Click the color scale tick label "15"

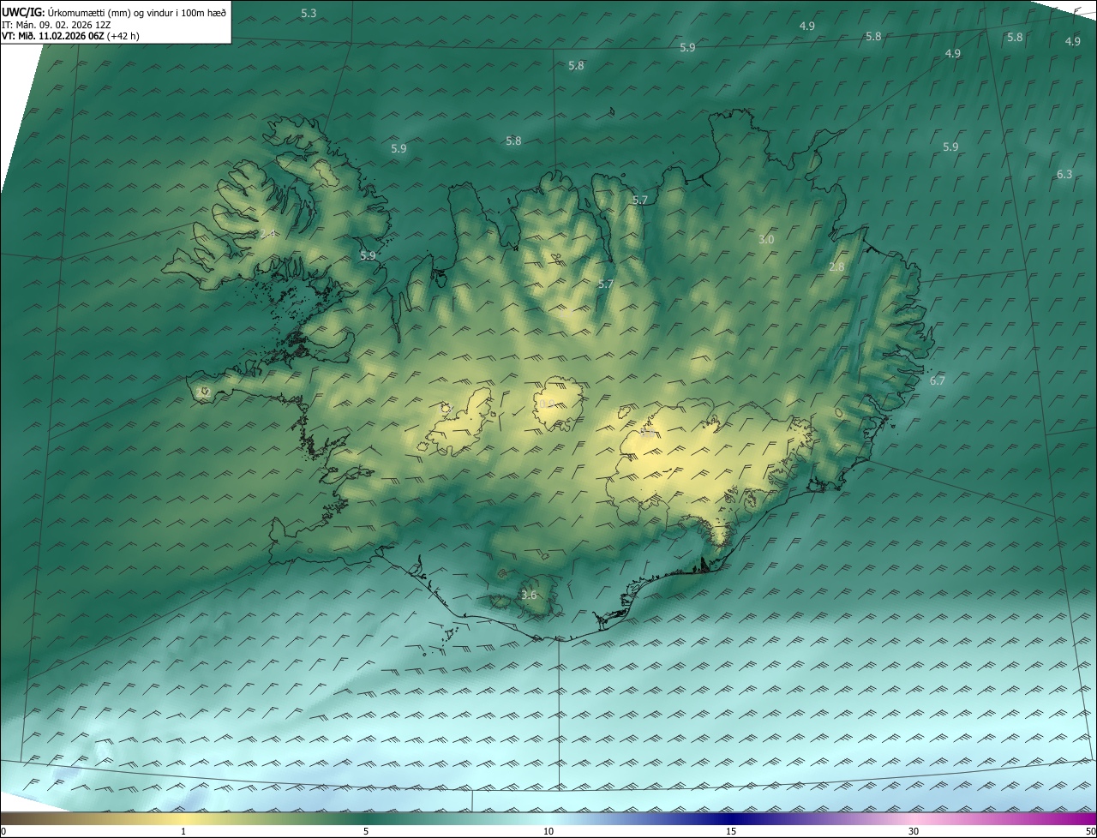tap(731, 831)
